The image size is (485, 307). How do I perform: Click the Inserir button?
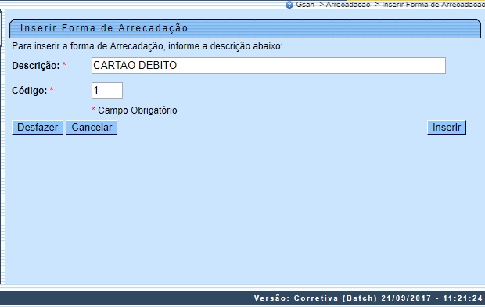[x=447, y=128]
